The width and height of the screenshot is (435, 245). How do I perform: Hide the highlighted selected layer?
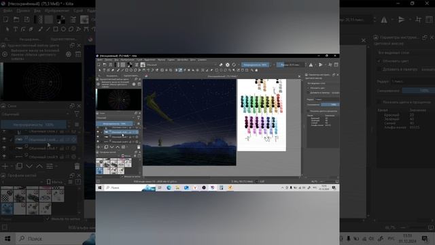98,132
